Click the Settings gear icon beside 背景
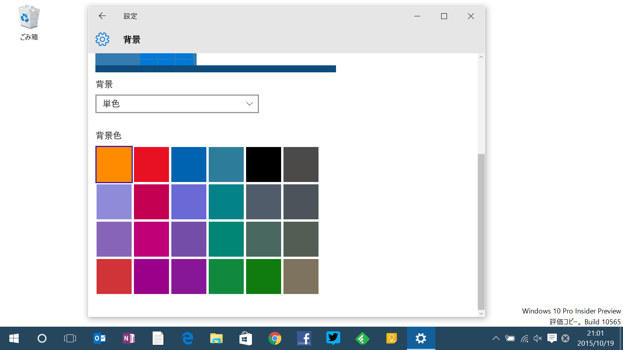 [102, 39]
